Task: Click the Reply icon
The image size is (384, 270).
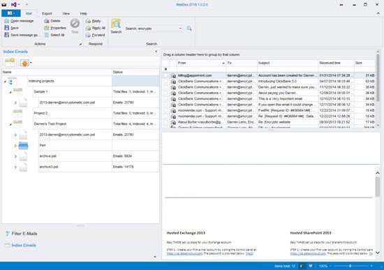Action: pyautogui.click(x=88, y=22)
